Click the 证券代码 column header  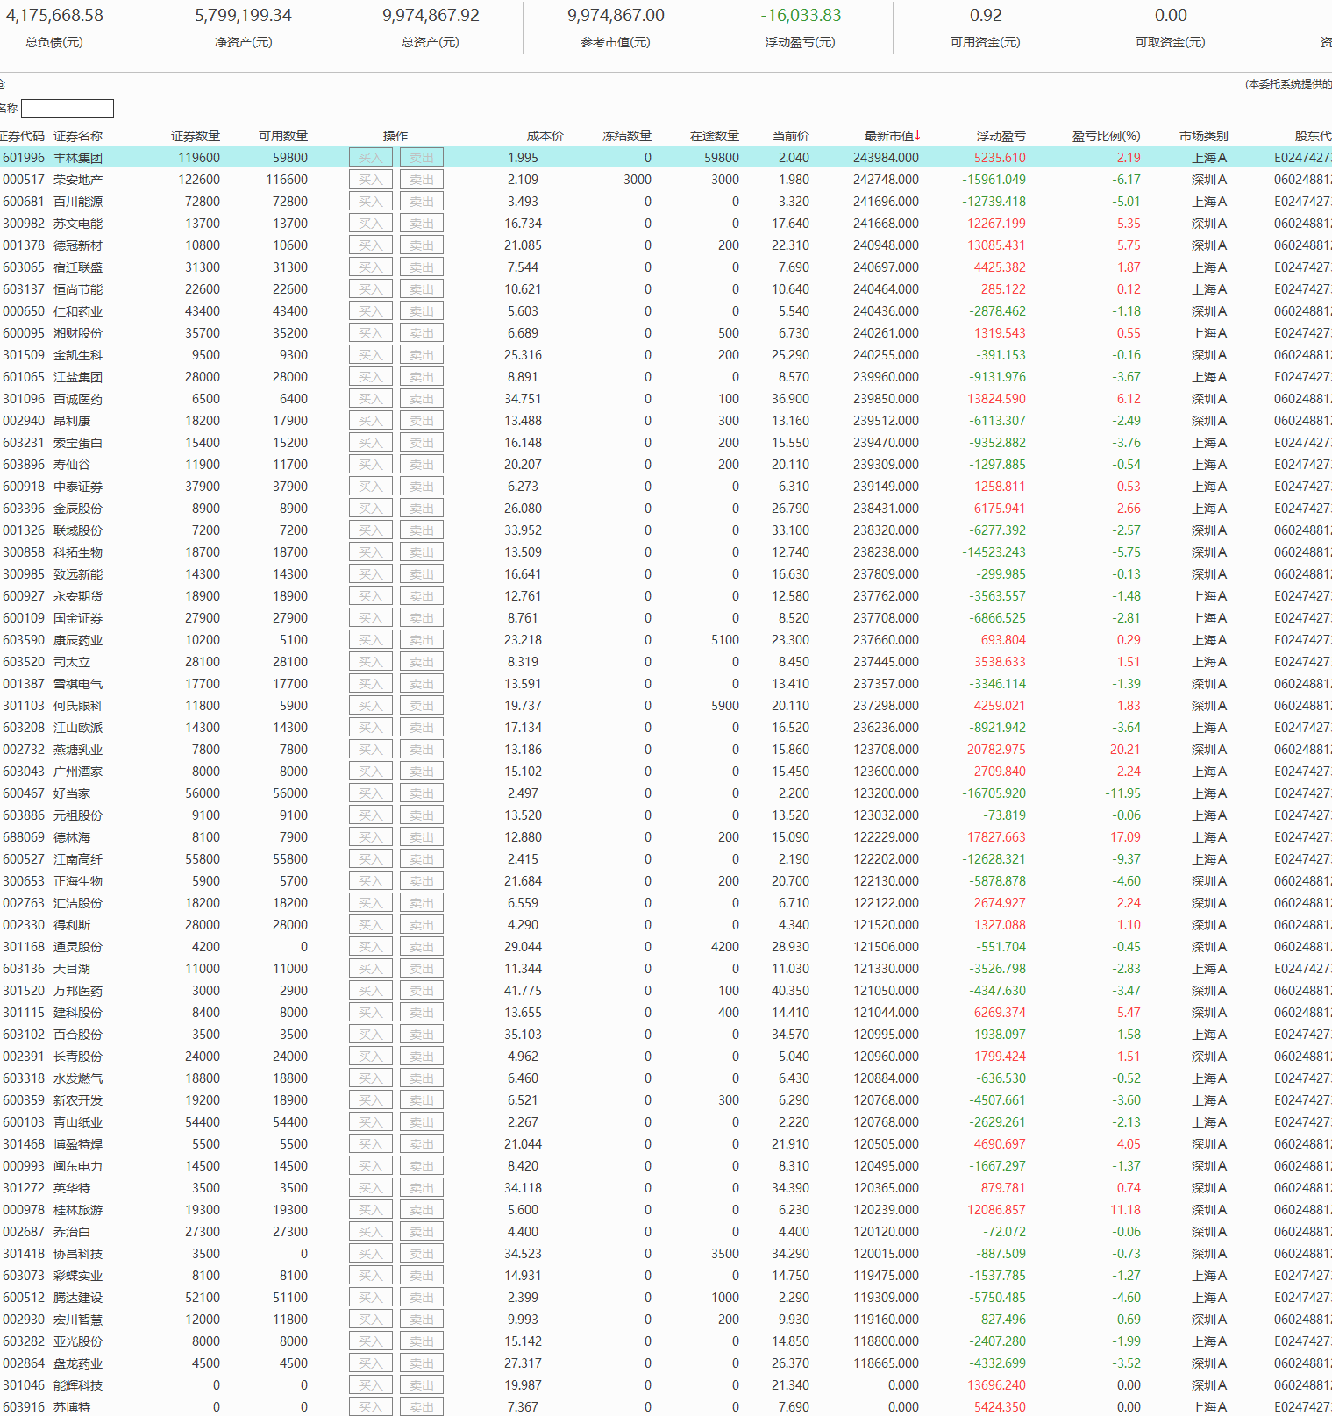(x=22, y=136)
